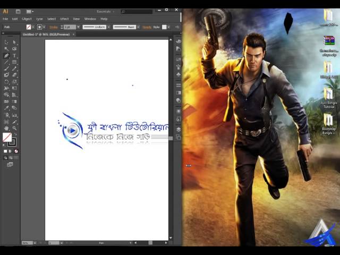Screen dimensions: 340x255
Task: Select the Lasso tool
Action: click(14, 49)
